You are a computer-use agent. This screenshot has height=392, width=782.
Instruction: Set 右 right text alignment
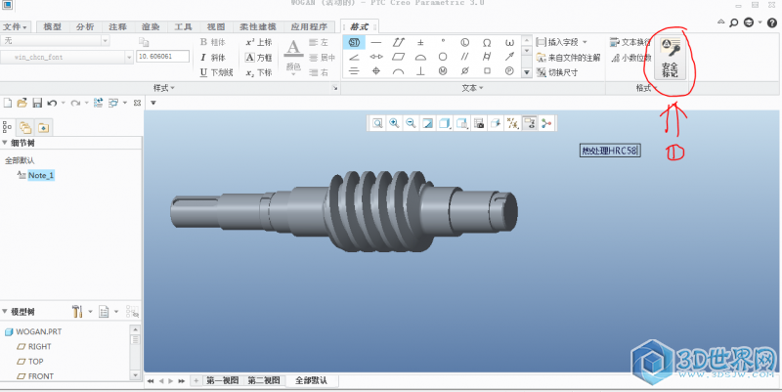tap(319, 72)
